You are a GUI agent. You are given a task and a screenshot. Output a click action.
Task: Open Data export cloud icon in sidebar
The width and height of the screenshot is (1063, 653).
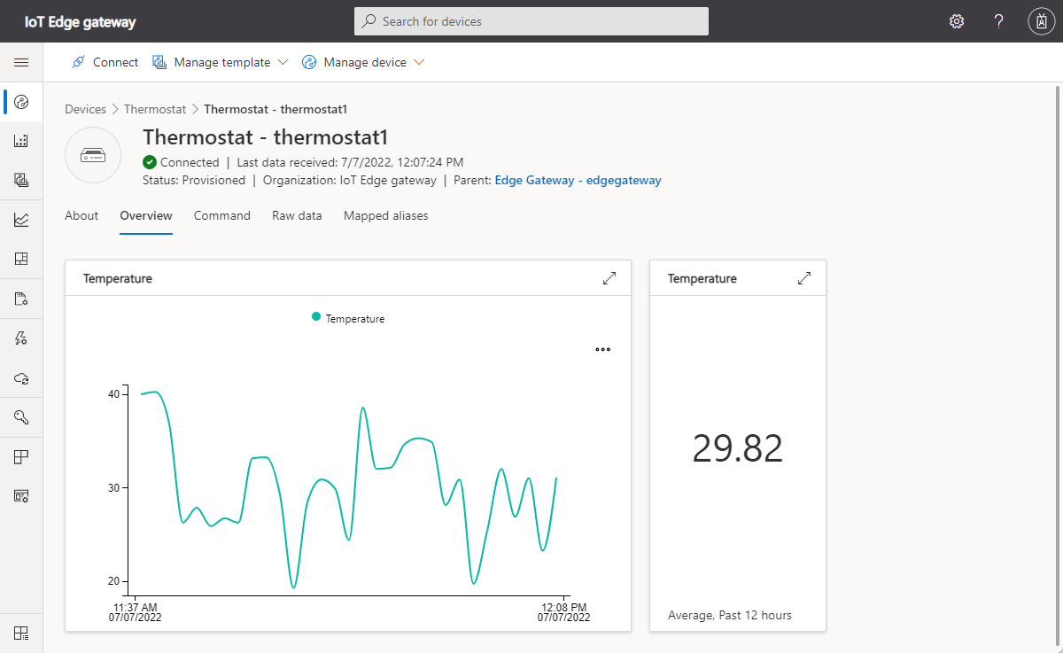21,377
